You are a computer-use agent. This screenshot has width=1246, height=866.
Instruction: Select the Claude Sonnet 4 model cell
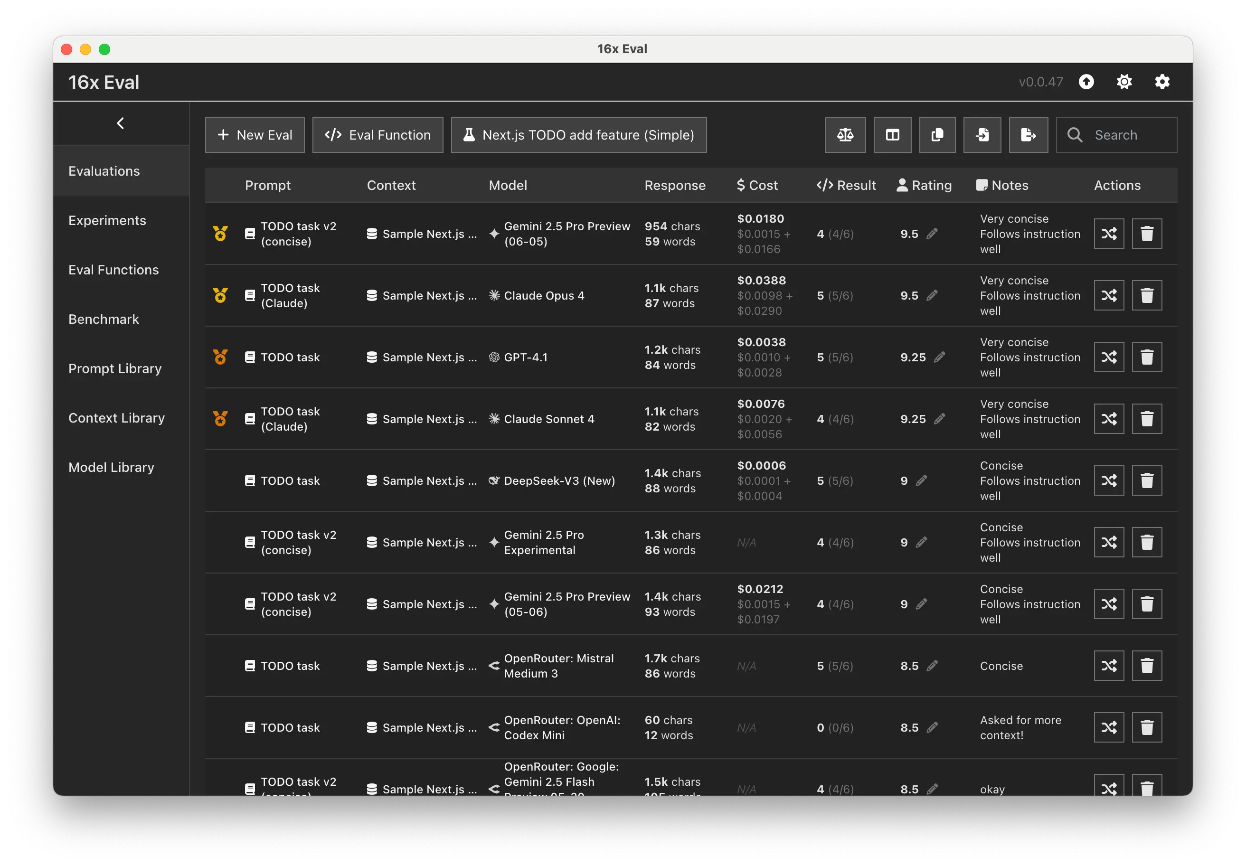click(x=541, y=419)
